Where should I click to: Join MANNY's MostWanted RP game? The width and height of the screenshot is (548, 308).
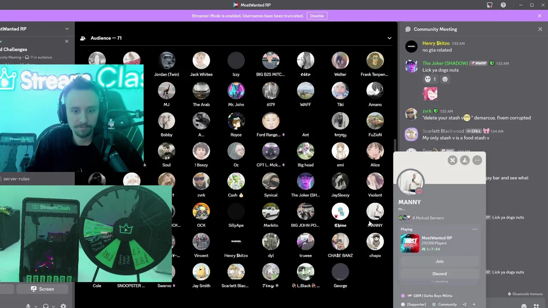(x=440, y=261)
